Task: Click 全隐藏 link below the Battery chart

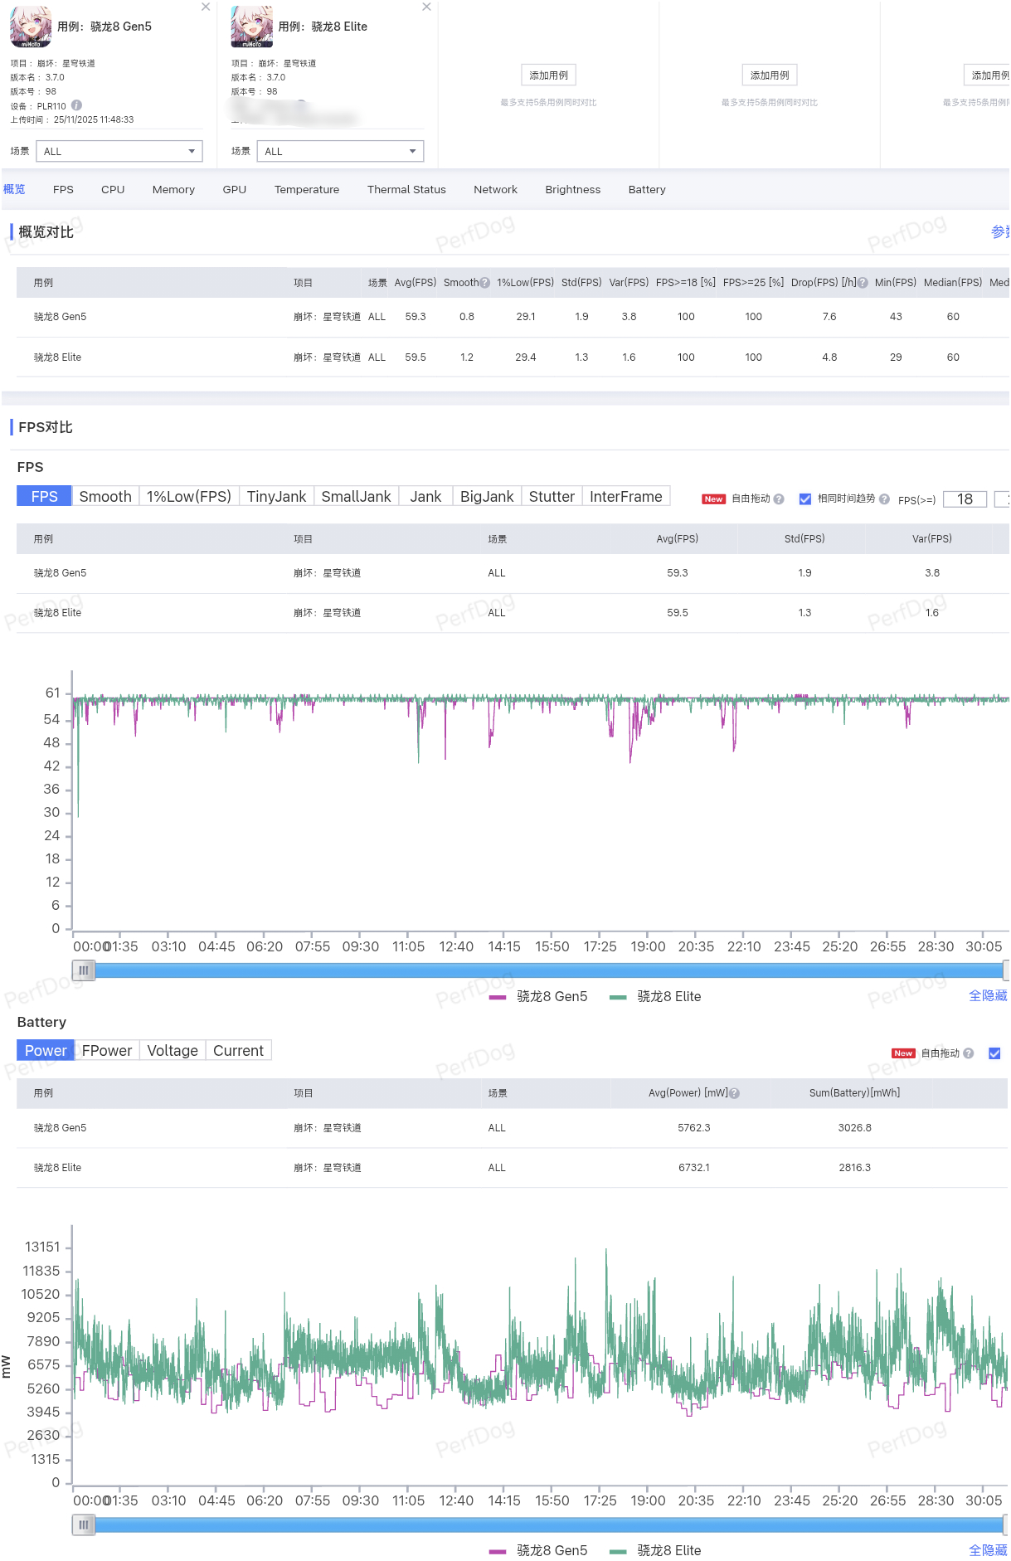Action: (x=987, y=1550)
